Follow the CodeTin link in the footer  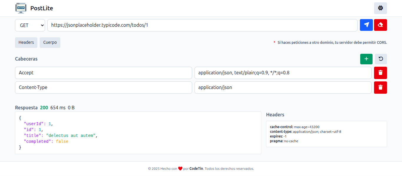tap(196, 169)
